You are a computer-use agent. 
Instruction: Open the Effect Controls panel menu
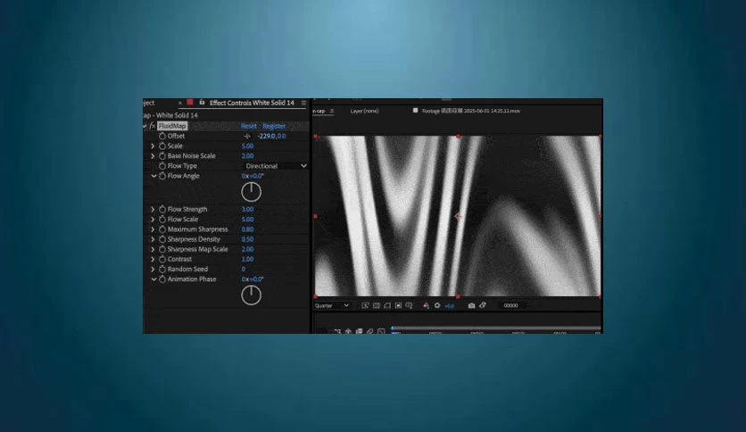[x=303, y=103]
